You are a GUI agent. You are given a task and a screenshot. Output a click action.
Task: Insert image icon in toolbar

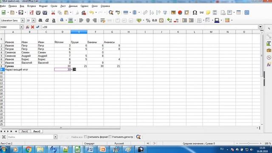pyautogui.click(x=173, y=12)
